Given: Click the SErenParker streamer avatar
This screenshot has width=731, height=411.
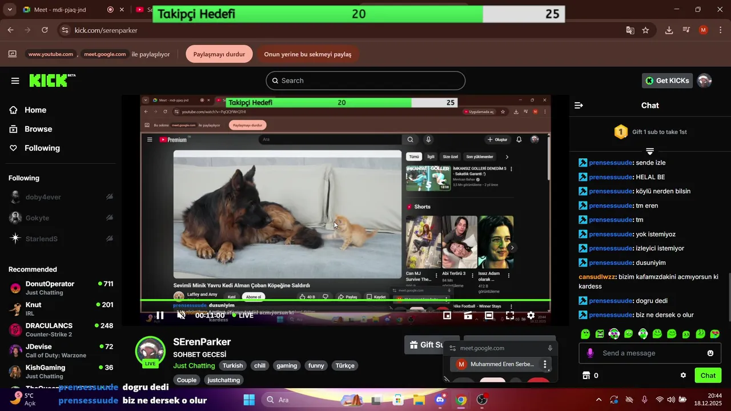Looking at the screenshot, I should pos(150,352).
